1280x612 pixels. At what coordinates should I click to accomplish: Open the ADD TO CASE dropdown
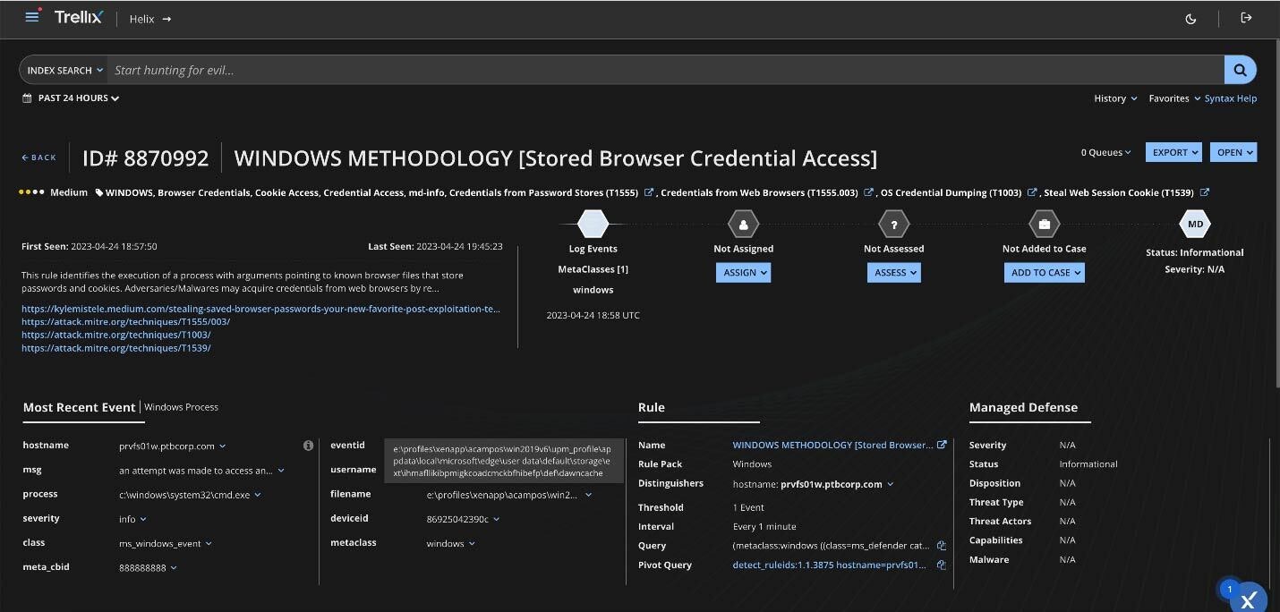click(1044, 273)
